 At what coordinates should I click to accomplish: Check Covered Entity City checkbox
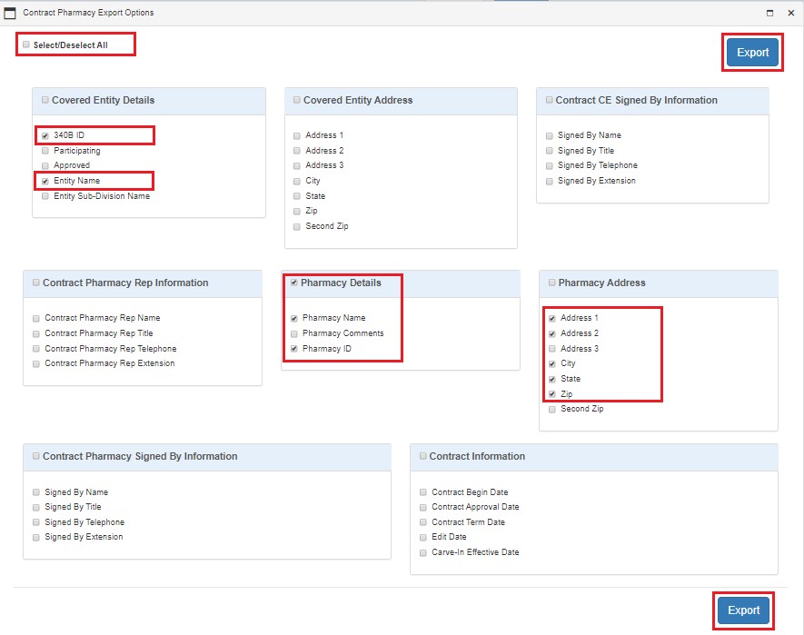[x=297, y=181]
